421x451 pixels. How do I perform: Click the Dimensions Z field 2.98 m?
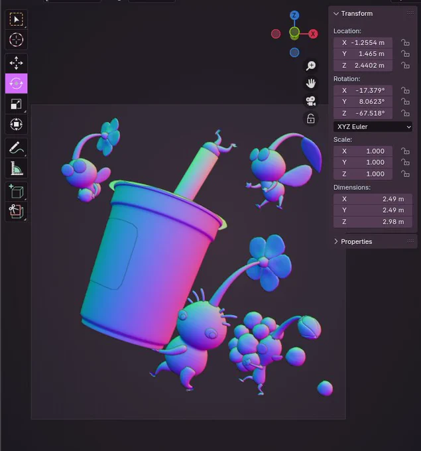[x=373, y=222]
